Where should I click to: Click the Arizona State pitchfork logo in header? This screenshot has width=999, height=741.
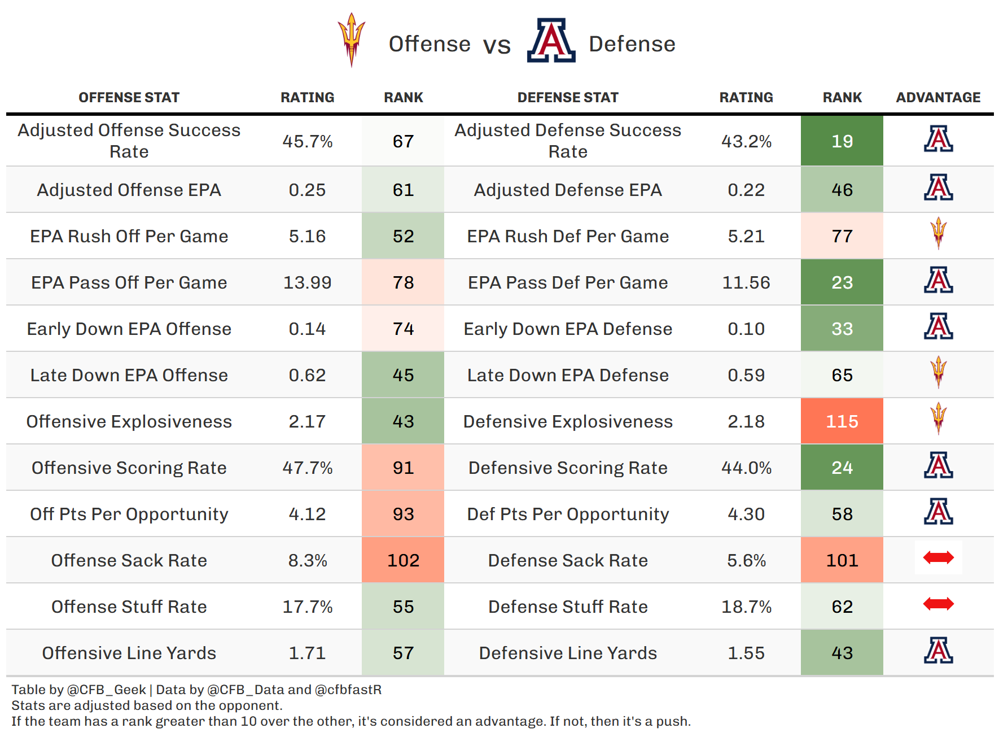click(351, 40)
